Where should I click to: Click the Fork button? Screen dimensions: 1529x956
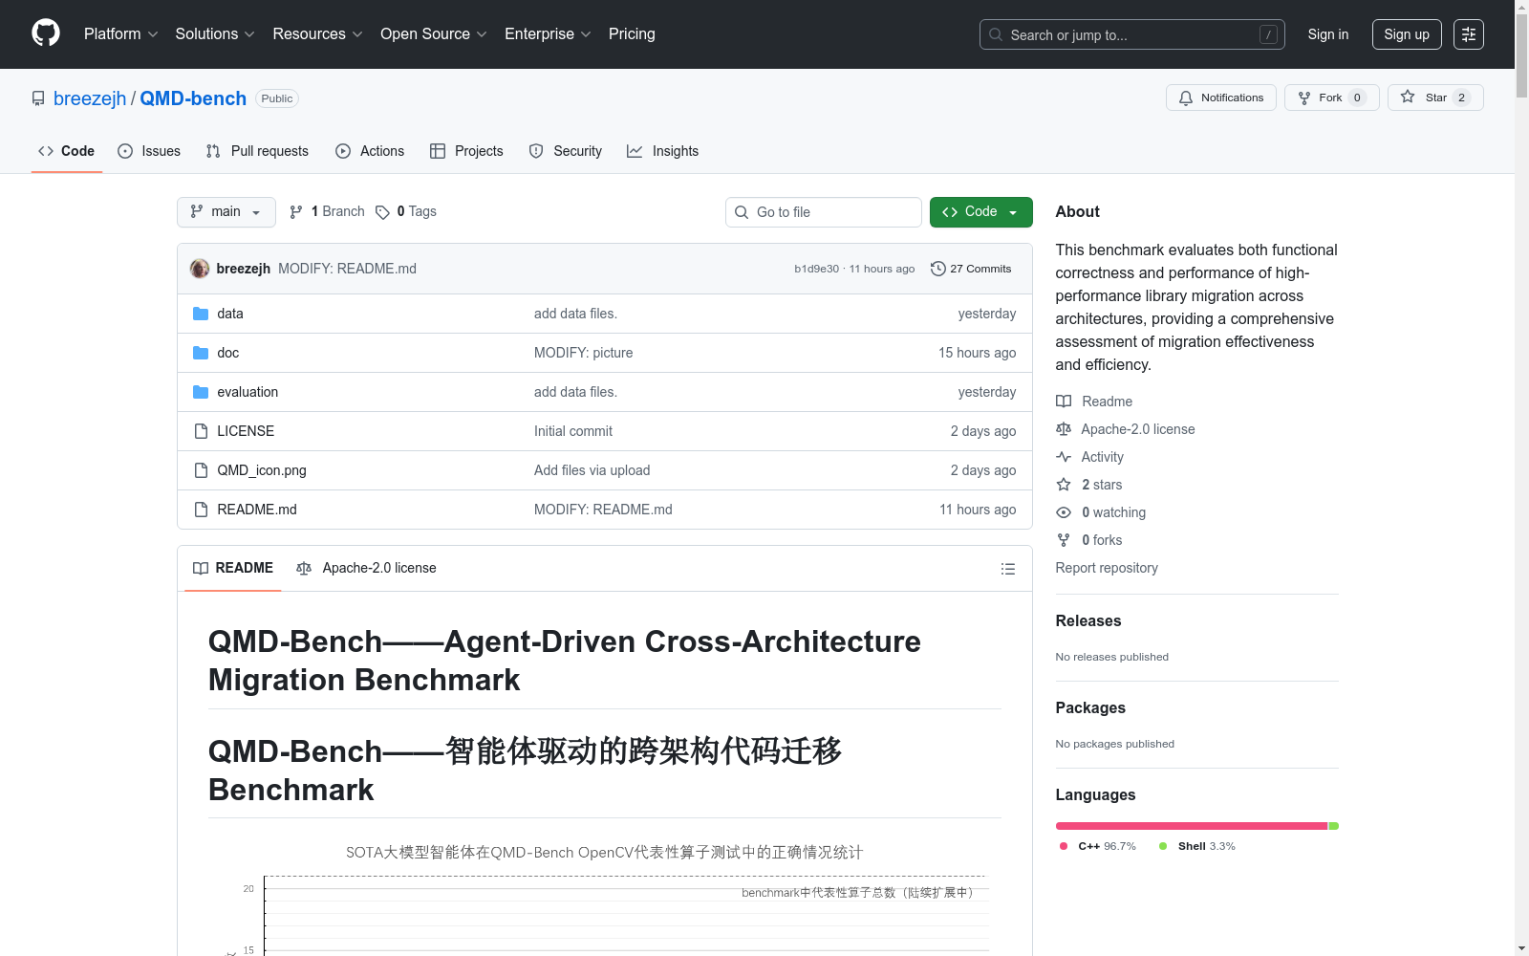point(1332,98)
